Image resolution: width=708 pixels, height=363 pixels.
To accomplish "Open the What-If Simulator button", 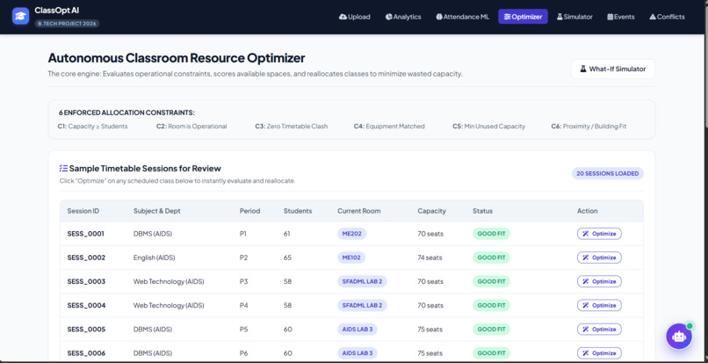I will pyautogui.click(x=613, y=69).
